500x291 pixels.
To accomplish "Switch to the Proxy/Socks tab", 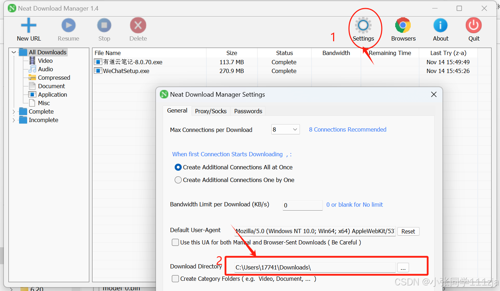I will [x=211, y=111].
